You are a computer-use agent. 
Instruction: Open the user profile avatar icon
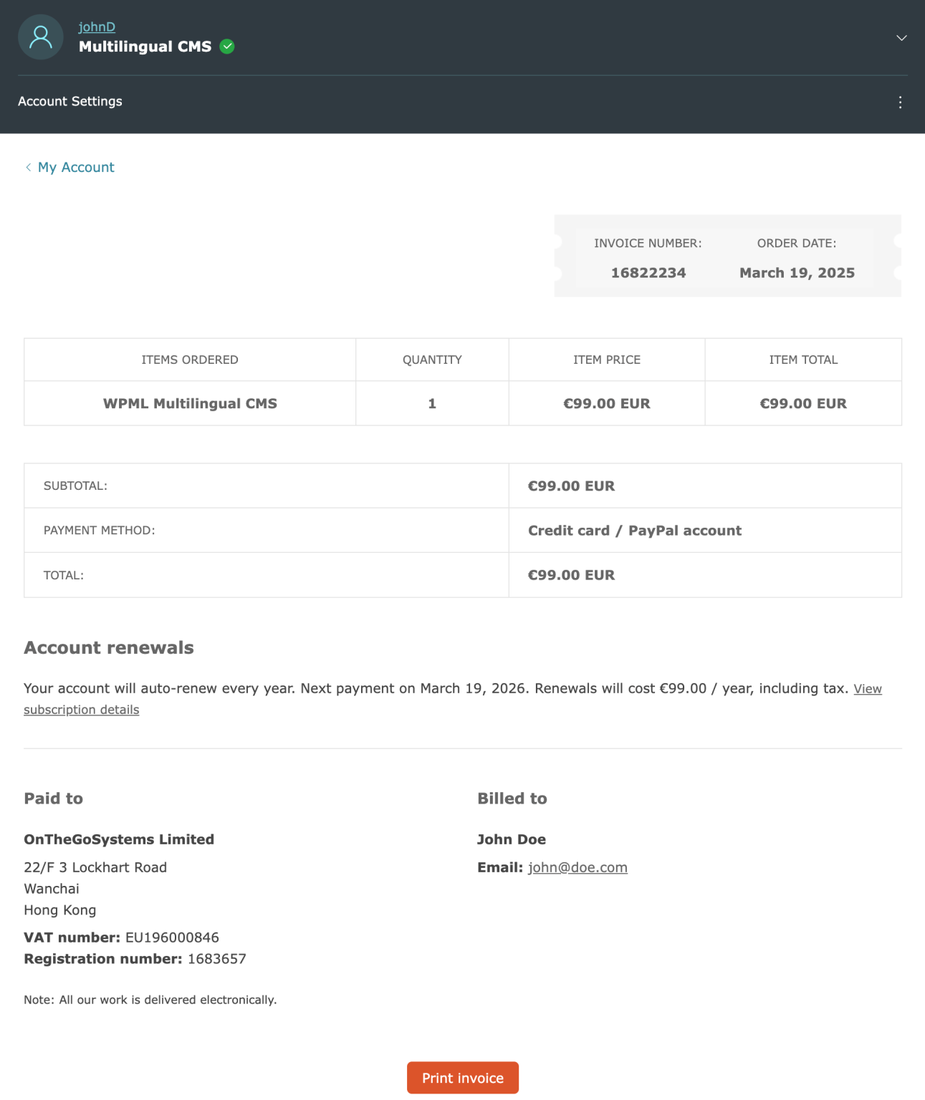click(x=40, y=37)
